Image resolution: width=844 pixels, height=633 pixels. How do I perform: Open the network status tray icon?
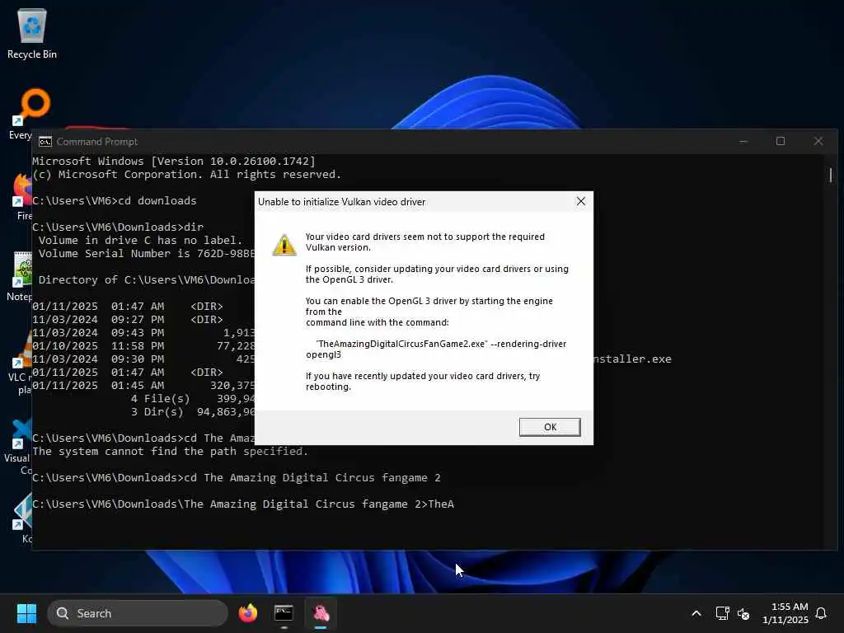[722, 613]
